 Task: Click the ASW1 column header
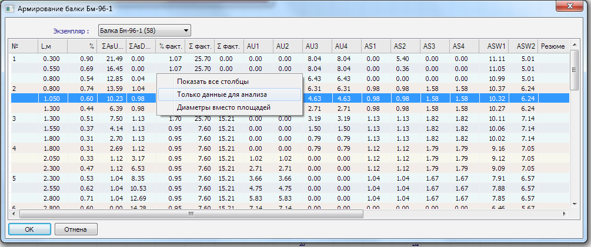494,46
